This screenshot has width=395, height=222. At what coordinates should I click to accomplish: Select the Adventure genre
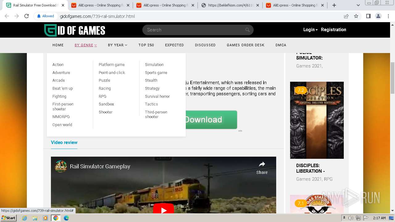pyautogui.click(x=61, y=72)
